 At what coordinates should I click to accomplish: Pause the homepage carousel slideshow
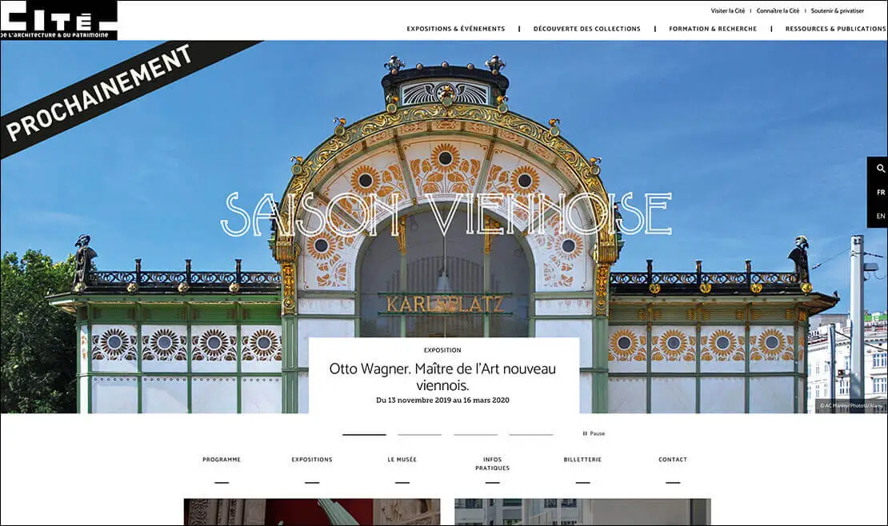[594, 433]
